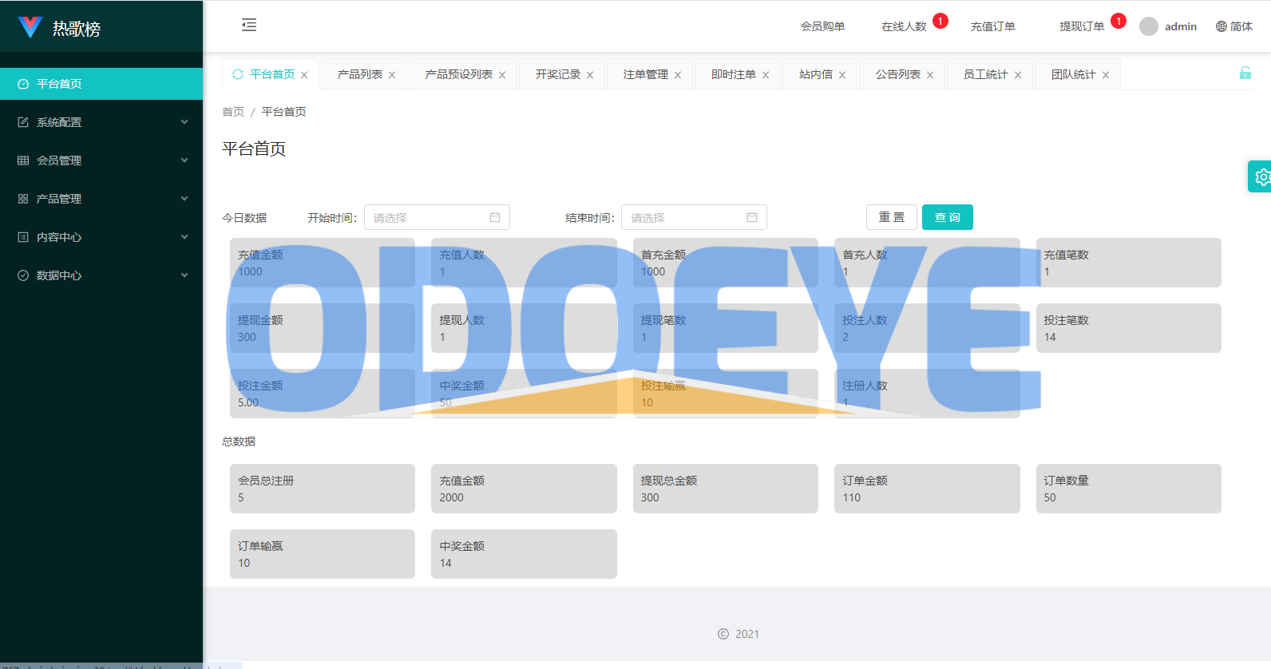1271x669 pixels.
Task: Open 提现订单 with red notification badge
Action: pos(1083,26)
